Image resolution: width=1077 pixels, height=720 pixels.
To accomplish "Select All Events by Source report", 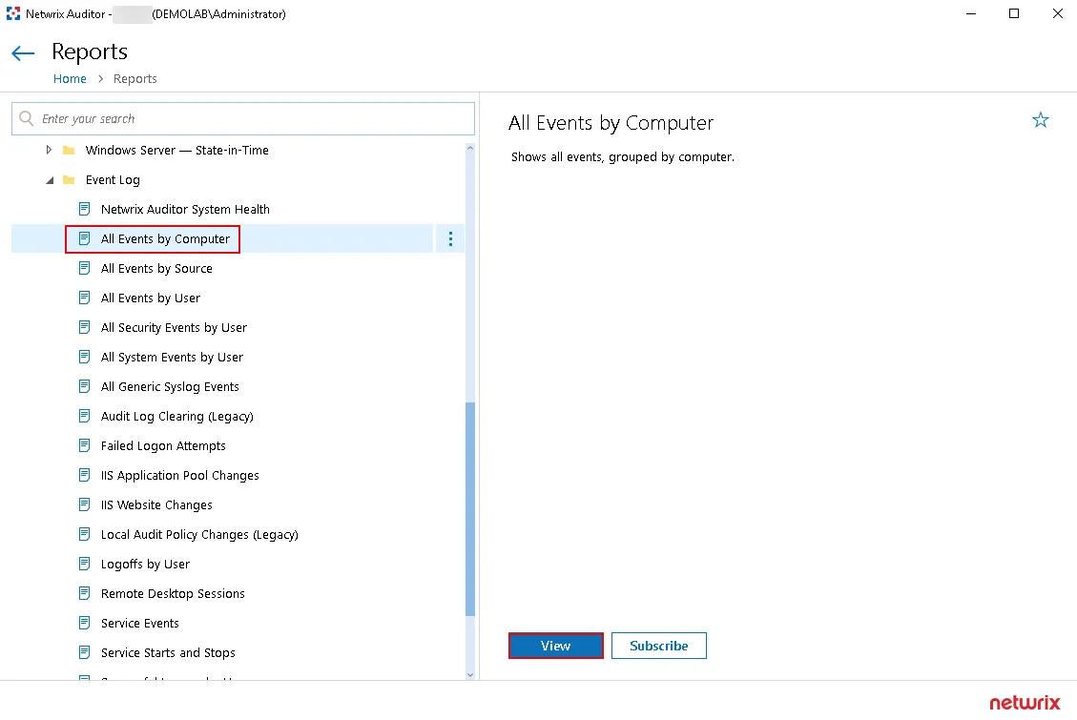I will click(x=156, y=269).
